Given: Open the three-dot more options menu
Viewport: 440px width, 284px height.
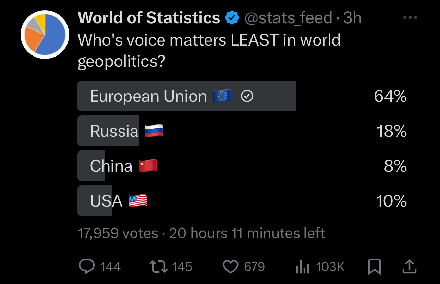Looking at the screenshot, I should pyautogui.click(x=410, y=18).
